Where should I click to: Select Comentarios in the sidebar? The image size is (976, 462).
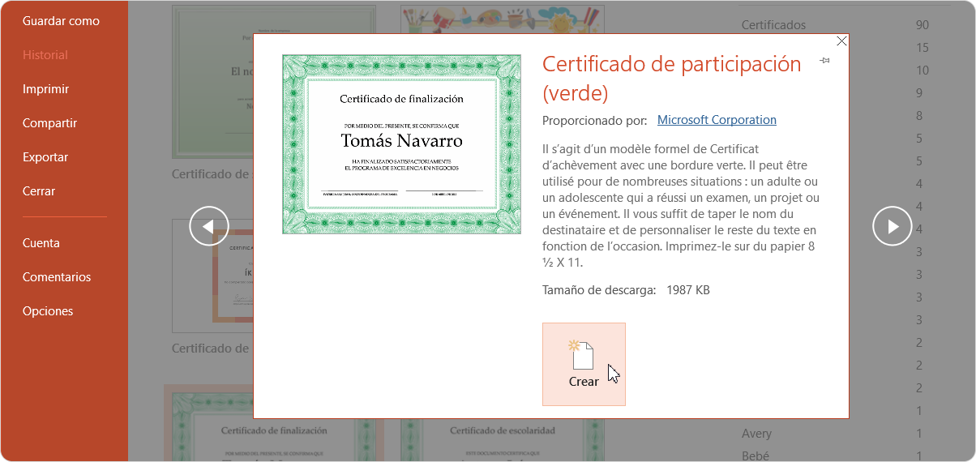pos(57,277)
